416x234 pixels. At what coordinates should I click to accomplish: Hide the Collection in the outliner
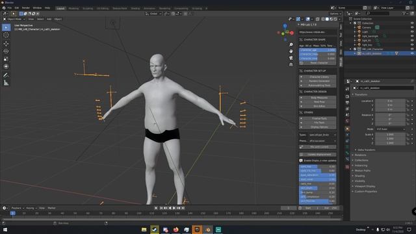(x=412, y=23)
